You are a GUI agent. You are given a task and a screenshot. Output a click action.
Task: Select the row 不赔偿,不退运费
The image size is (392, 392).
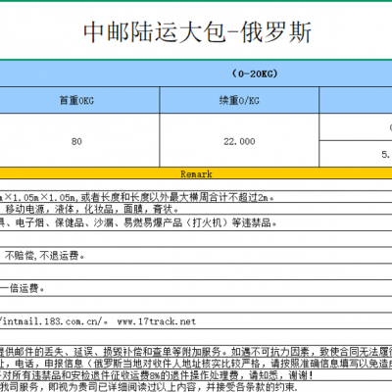tap(196, 255)
